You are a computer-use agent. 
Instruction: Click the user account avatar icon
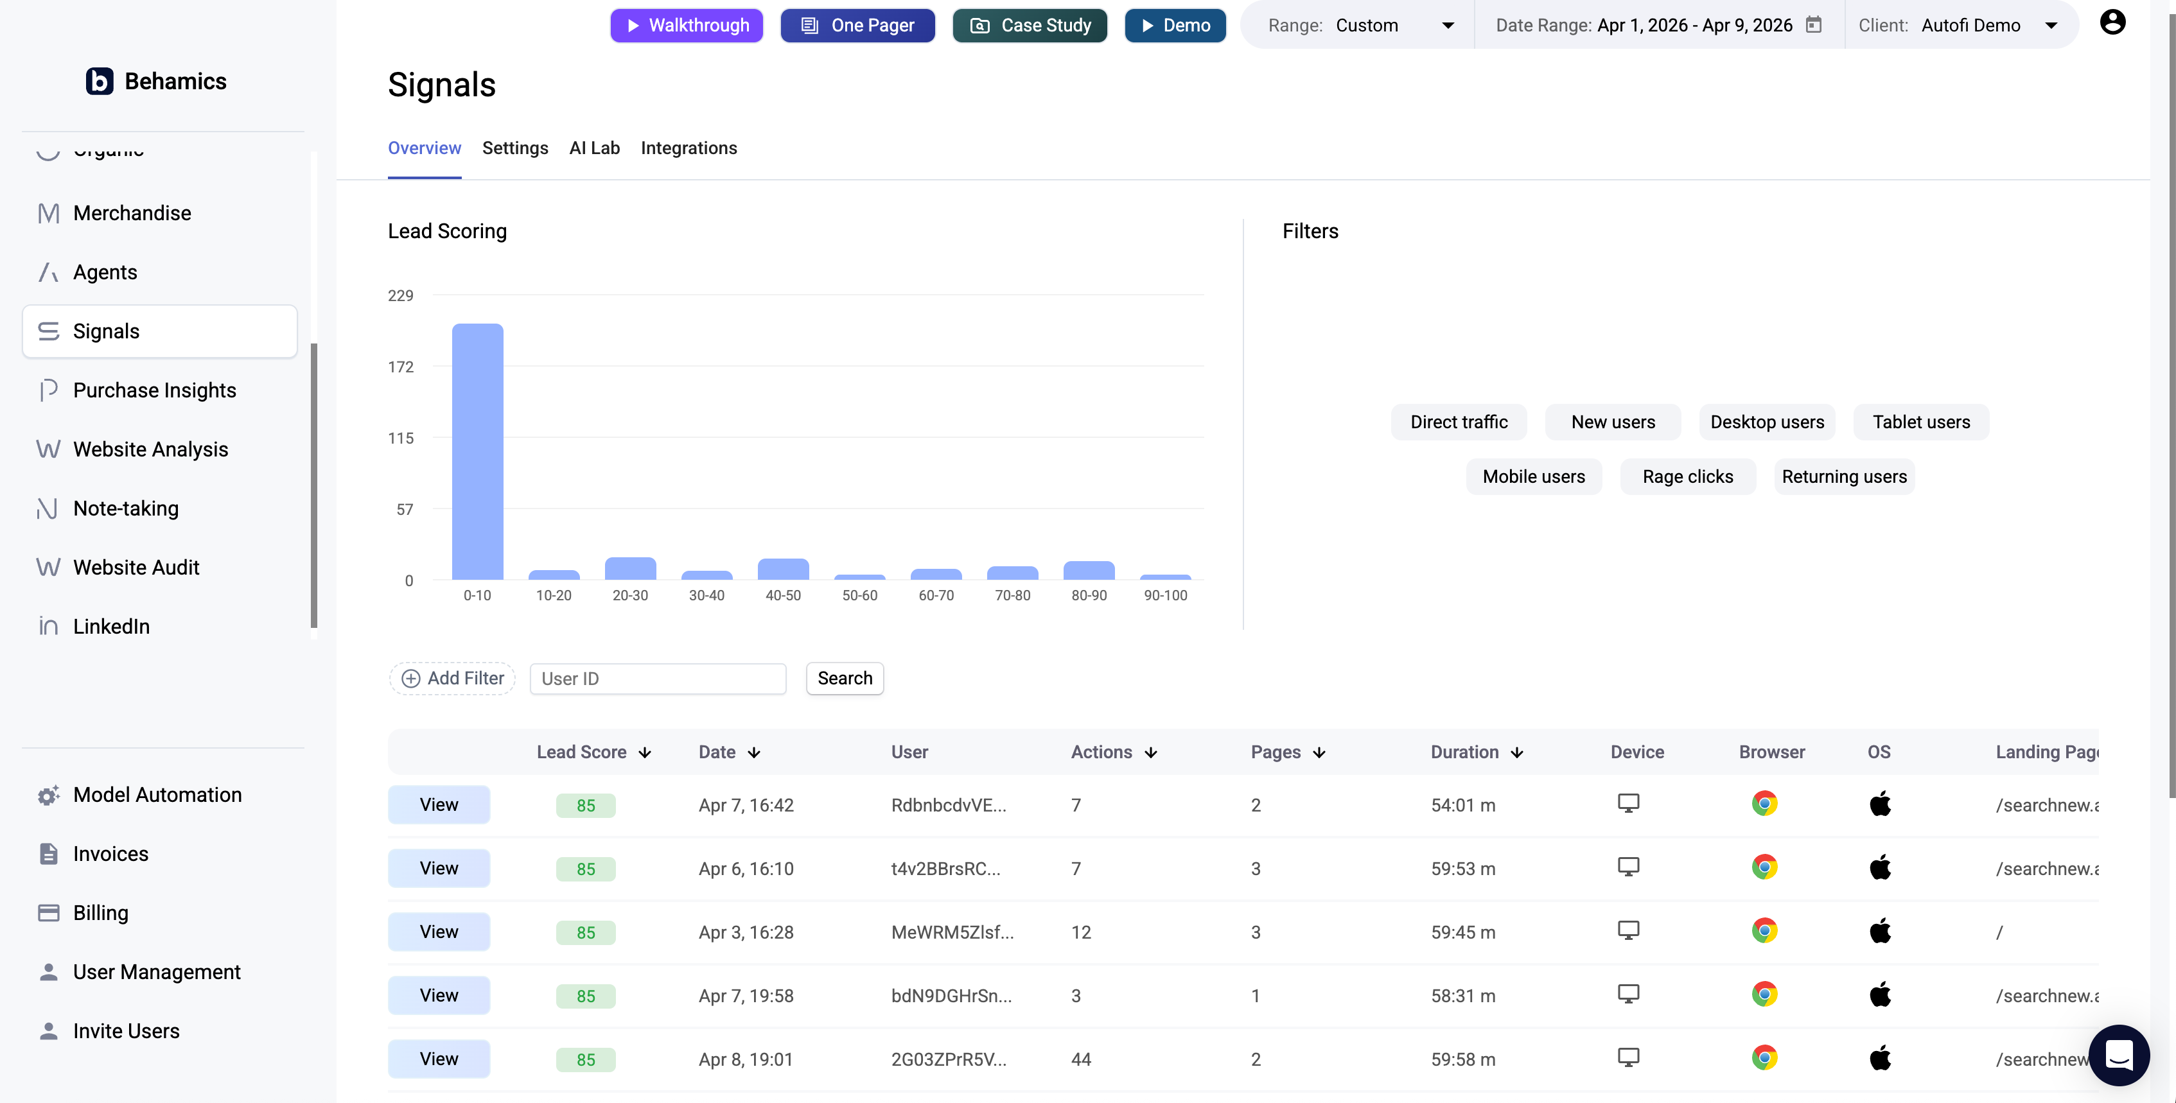pos(2112,23)
